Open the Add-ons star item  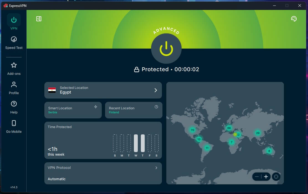tap(14, 69)
